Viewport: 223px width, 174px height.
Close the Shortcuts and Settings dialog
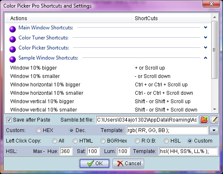coord(211,4)
